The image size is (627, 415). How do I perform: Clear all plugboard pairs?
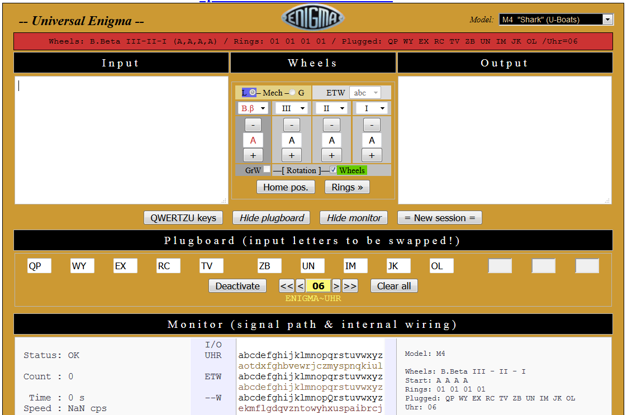pos(394,285)
